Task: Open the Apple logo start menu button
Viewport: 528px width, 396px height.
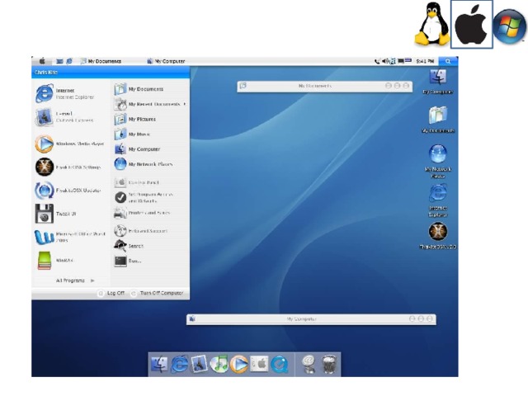Action: tap(42, 61)
